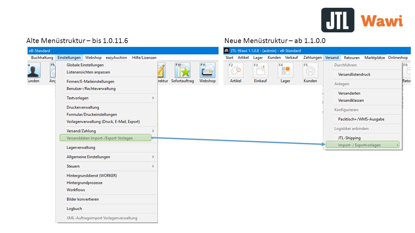The width and height of the screenshot is (415, 233).
Task: Expand the Steuern submenu
Action: click(107, 166)
